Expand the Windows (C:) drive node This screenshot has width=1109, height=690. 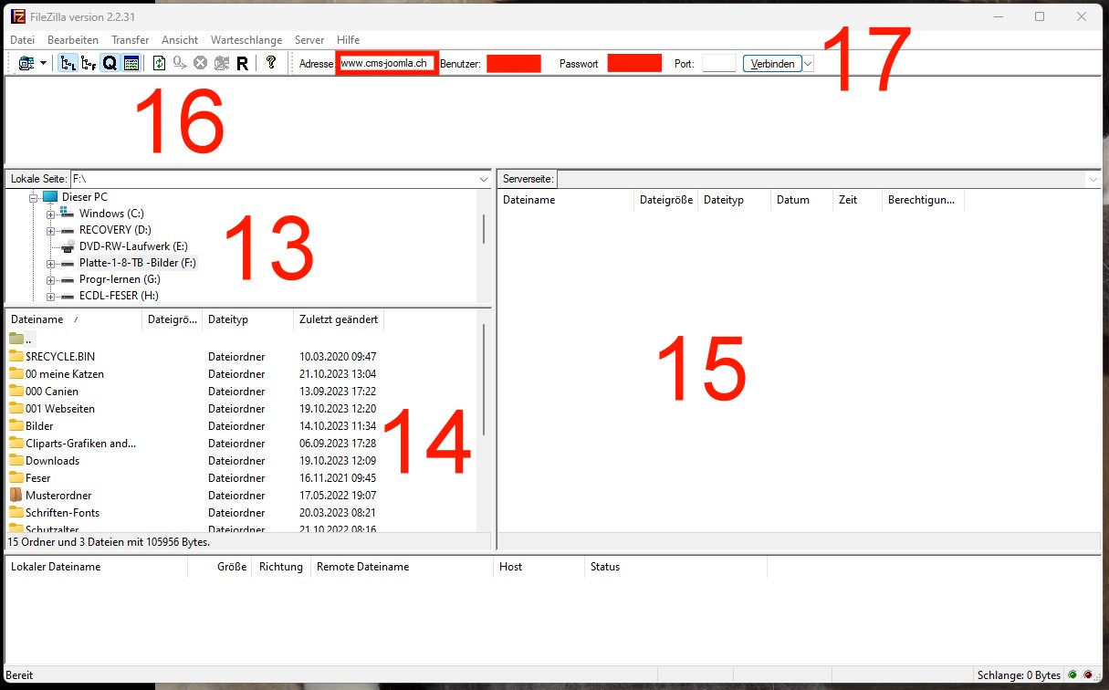tap(51, 214)
